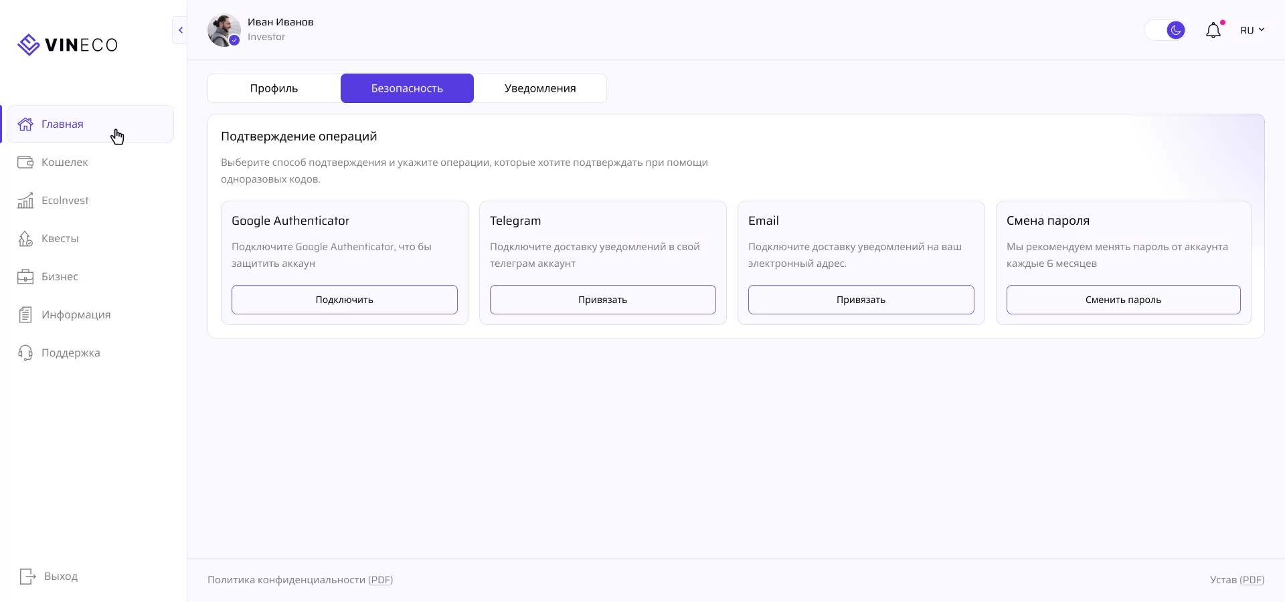Expand the RU language dropdown

coord(1252,30)
